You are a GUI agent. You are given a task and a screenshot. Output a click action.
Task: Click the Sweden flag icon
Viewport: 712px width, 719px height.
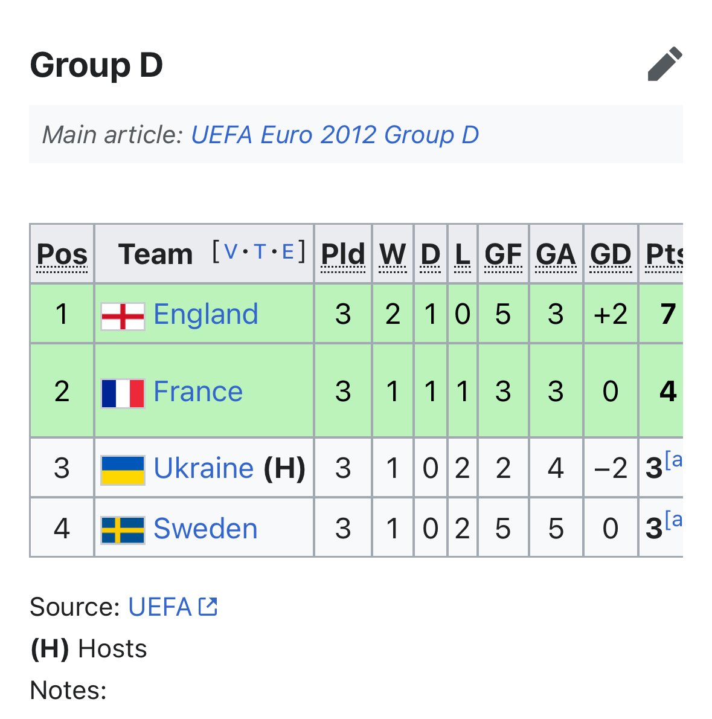click(x=123, y=530)
